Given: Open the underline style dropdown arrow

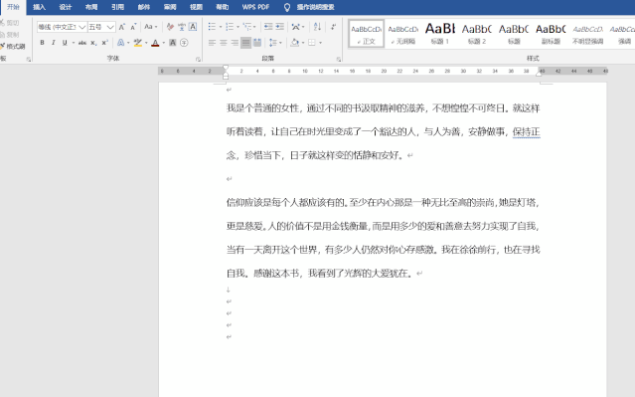Looking at the screenshot, I should pyautogui.click(x=74, y=43).
